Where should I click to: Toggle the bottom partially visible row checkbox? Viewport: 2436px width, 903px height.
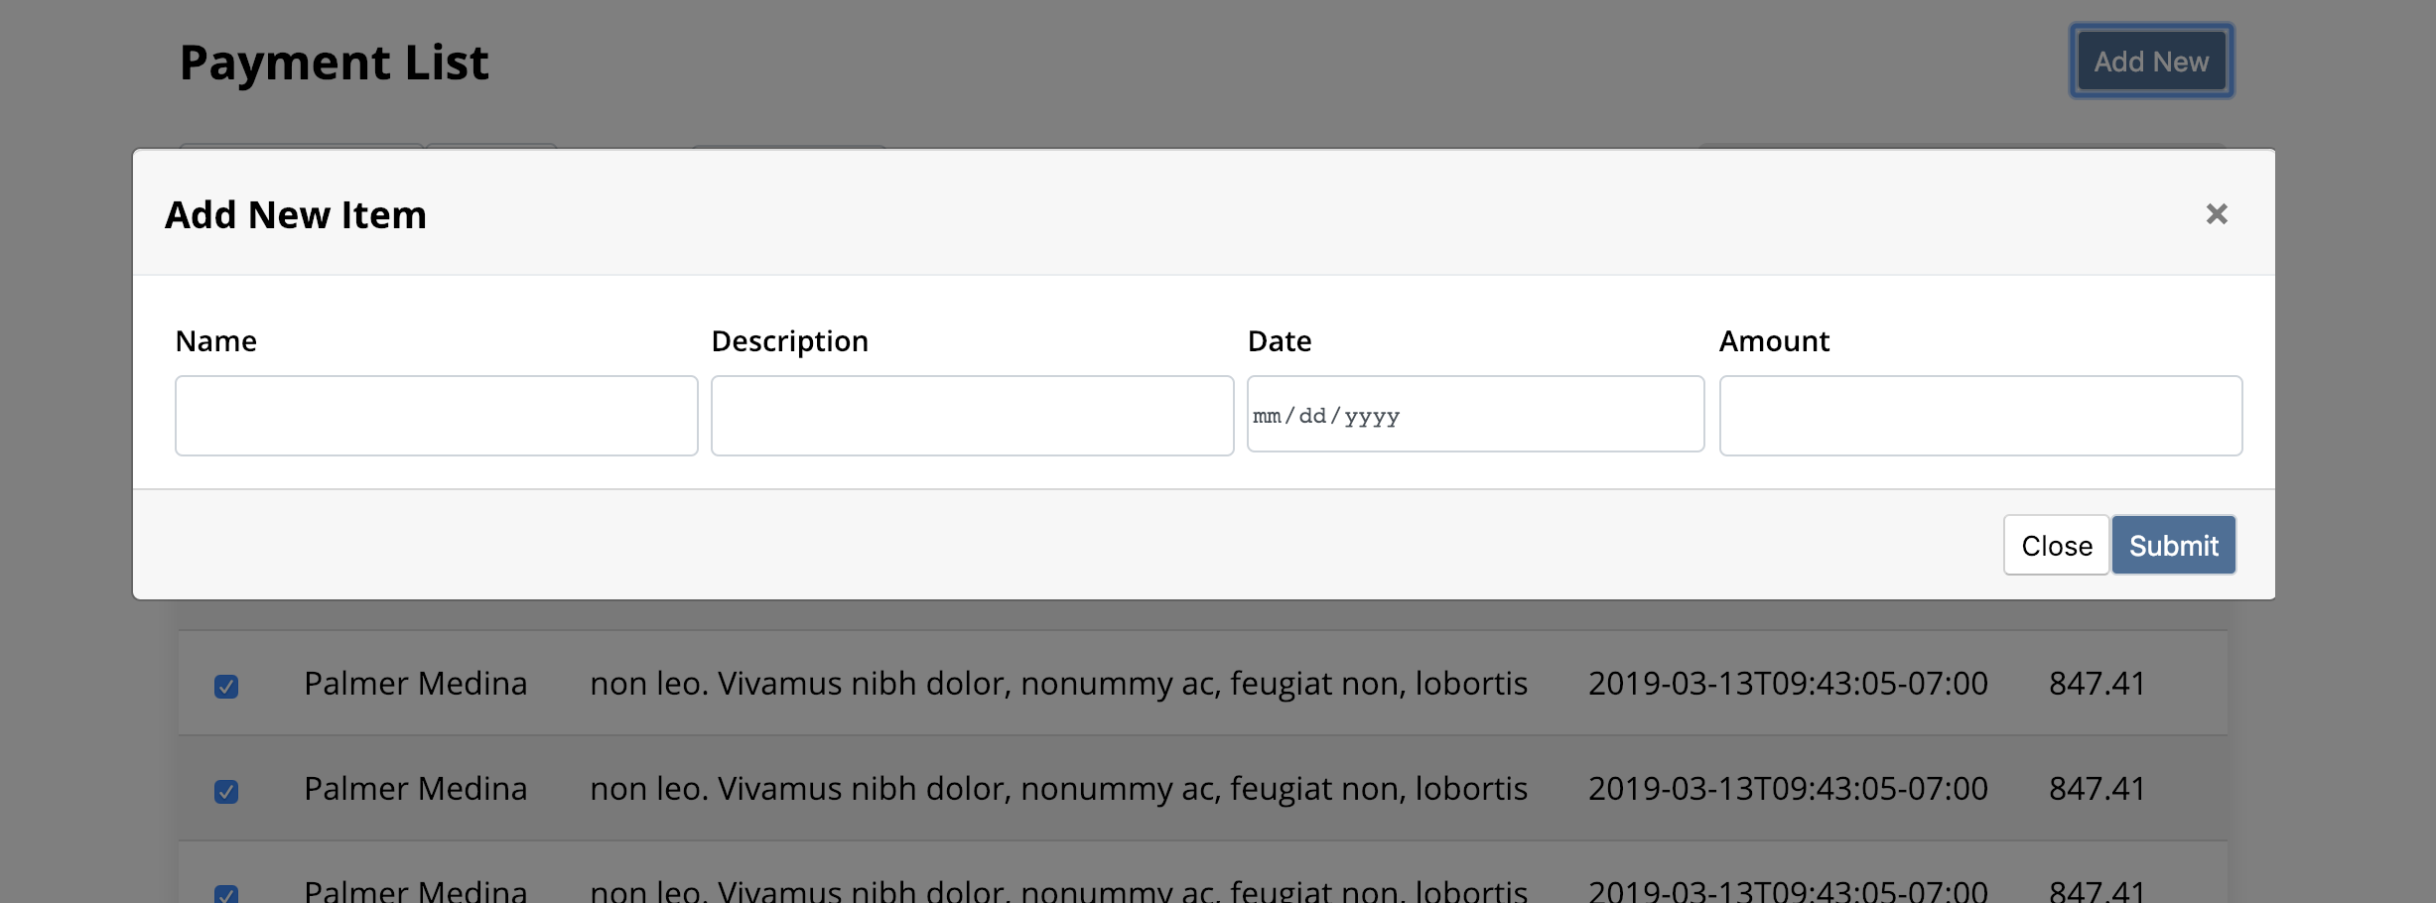226,893
